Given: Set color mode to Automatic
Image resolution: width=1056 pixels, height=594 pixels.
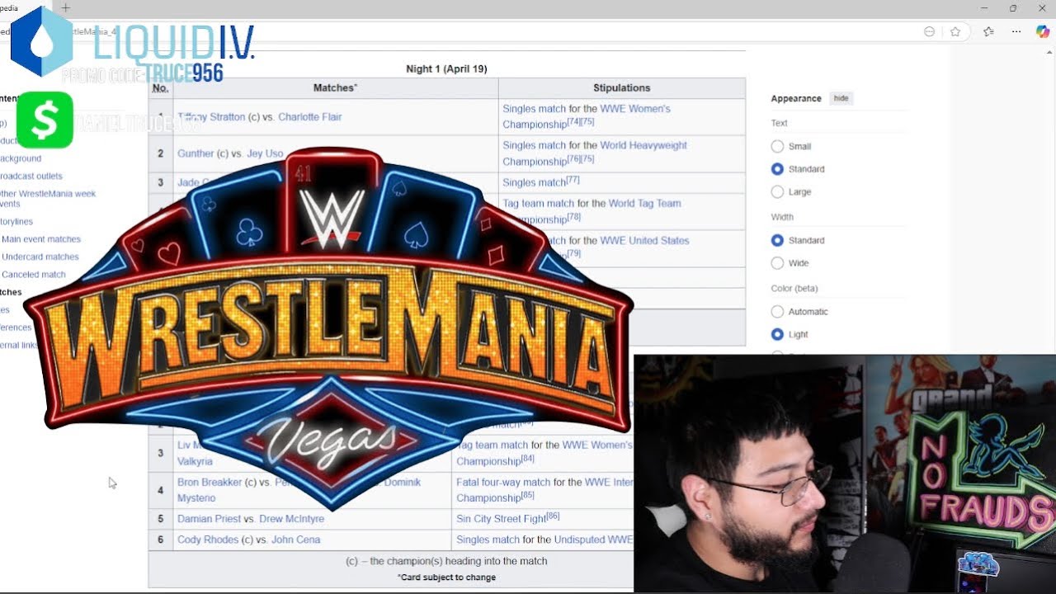Looking at the screenshot, I should click(777, 312).
